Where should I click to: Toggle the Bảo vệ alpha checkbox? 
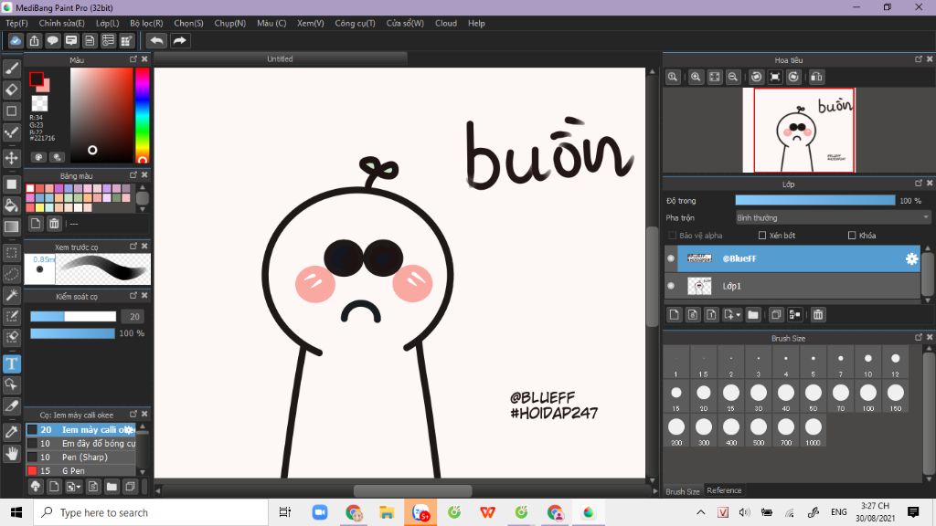(x=672, y=236)
